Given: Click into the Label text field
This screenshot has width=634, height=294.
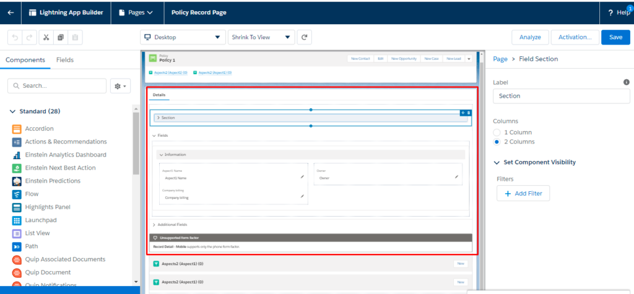Looking at the screenshot, I should click(x=561, y=97).
